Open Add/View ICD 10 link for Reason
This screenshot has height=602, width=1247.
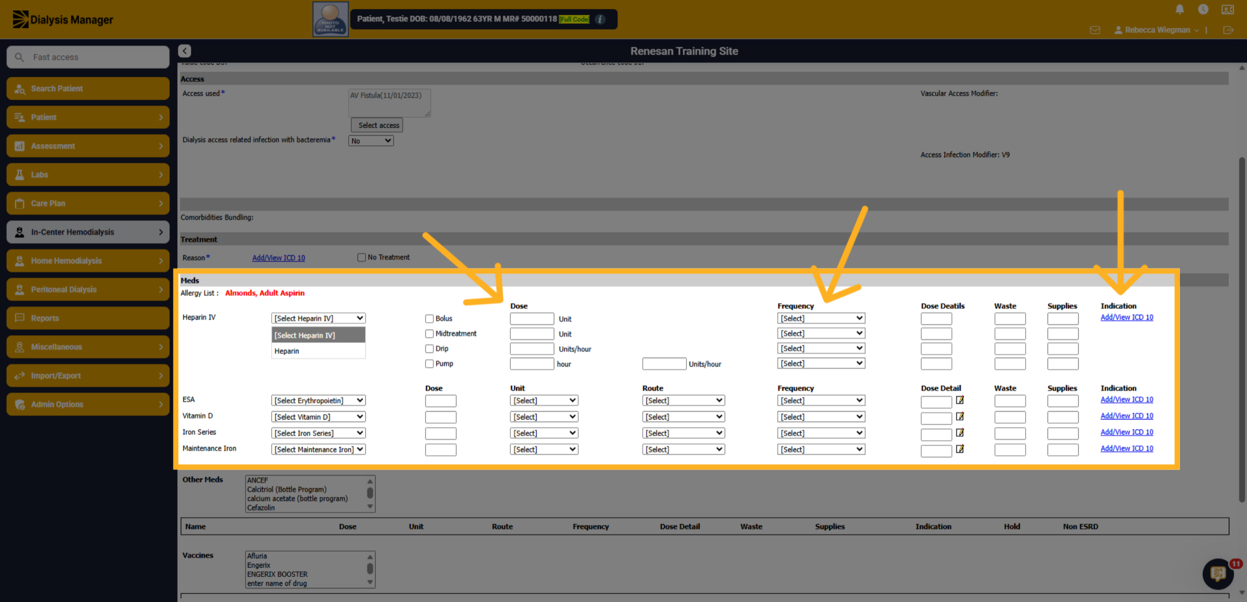(x=278, y=258)
